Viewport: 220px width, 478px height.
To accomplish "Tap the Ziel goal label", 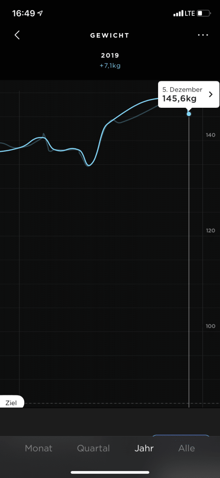I will (11, 403).
